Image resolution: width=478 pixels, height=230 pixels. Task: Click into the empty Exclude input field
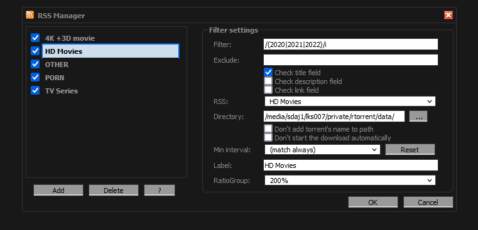pos(350,60)
